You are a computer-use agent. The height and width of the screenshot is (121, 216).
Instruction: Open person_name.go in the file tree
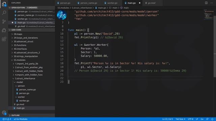[x=31, y=90]
